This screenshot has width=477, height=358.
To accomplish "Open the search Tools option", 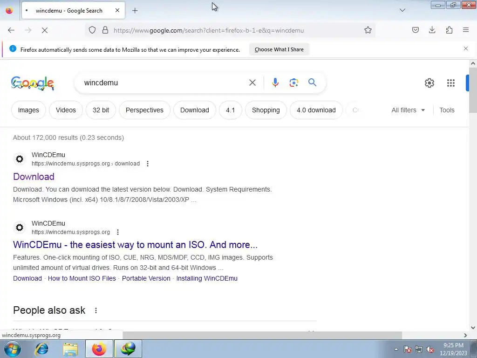I will pos(447,110).
